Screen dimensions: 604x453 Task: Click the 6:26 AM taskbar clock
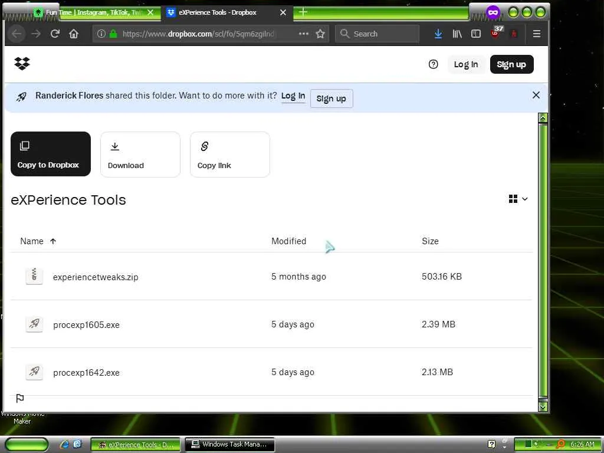pyautogui.click(x=582, y=444)
